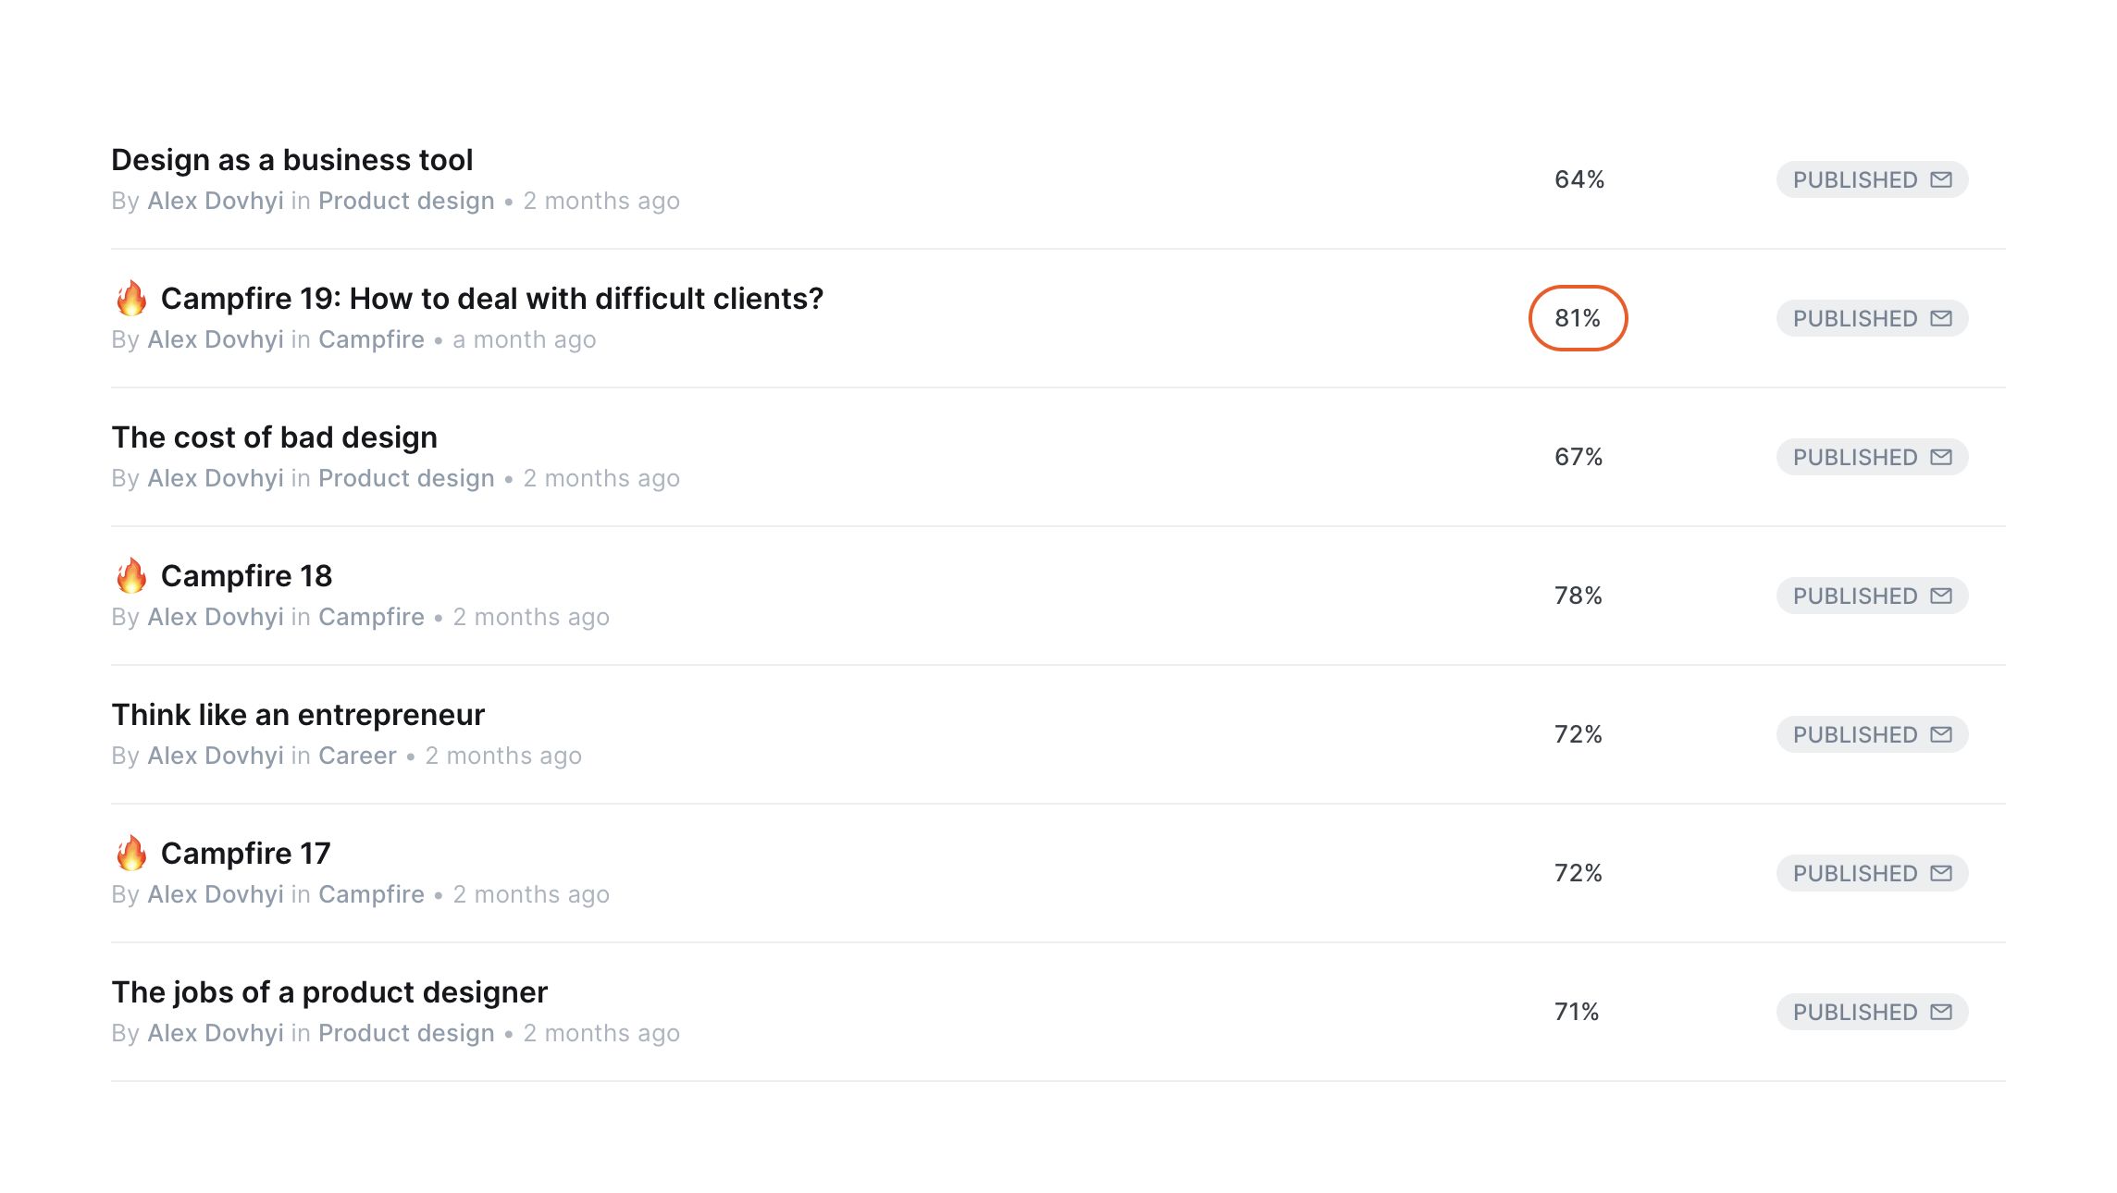Click the 78% open rate for Campfire 18
Screen dimensions: 2117x1193
[1578, 596]
